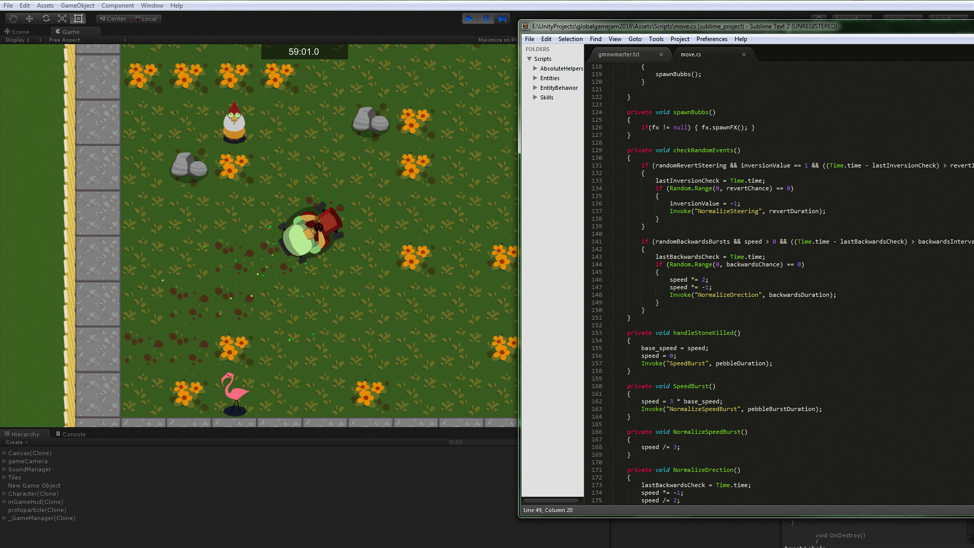
Task: Expand the Entities folder in sidebar
Action: [535, 78]
